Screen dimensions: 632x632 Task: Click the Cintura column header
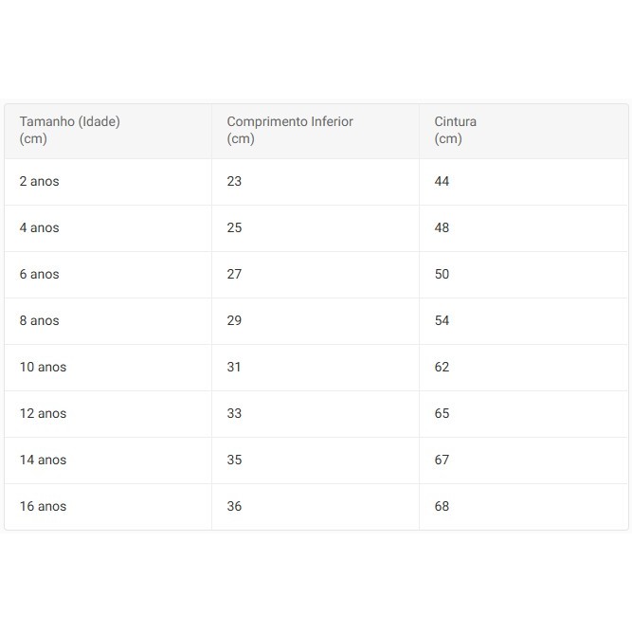pos(455,130)
